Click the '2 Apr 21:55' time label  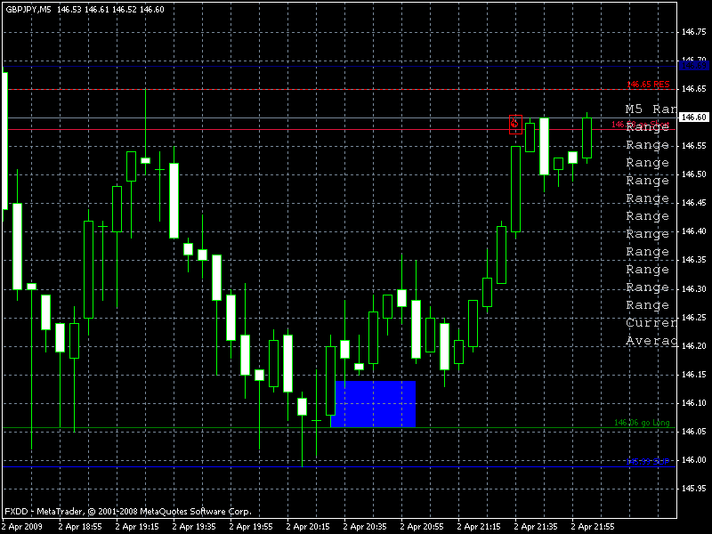point(593,527)
